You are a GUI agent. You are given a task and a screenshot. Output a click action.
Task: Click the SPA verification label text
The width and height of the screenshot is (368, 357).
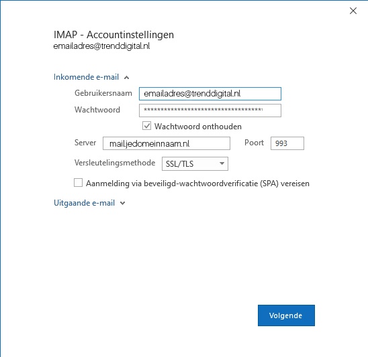[197, 184]
